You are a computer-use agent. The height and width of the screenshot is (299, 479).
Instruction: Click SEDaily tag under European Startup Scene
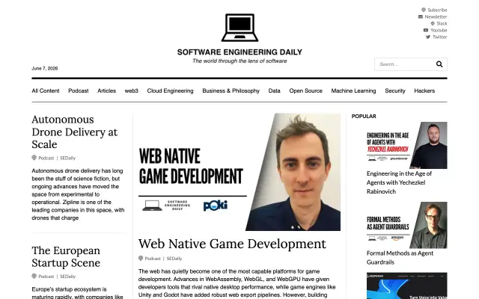point(67,276)
